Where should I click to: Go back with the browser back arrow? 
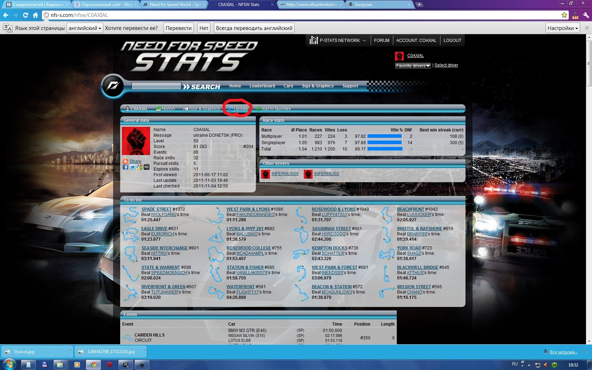[6, 15]
